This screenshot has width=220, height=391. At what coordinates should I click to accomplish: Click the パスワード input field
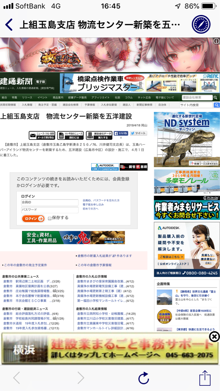pos(50,210)
